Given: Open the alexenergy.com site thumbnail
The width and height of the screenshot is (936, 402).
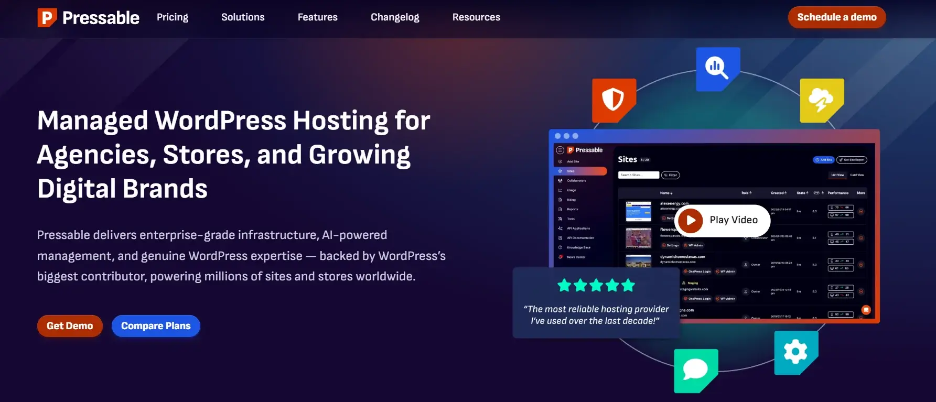Looking at the screenshot, I should click(638, 211).
